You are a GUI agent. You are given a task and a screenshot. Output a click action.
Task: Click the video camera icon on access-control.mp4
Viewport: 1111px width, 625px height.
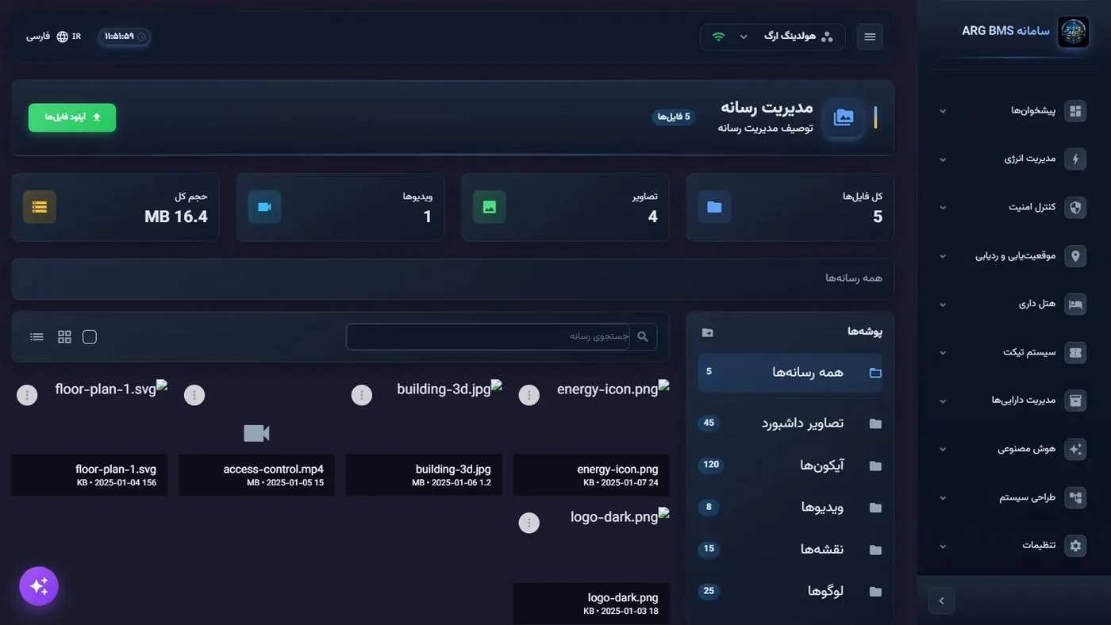tap(256, 433)
